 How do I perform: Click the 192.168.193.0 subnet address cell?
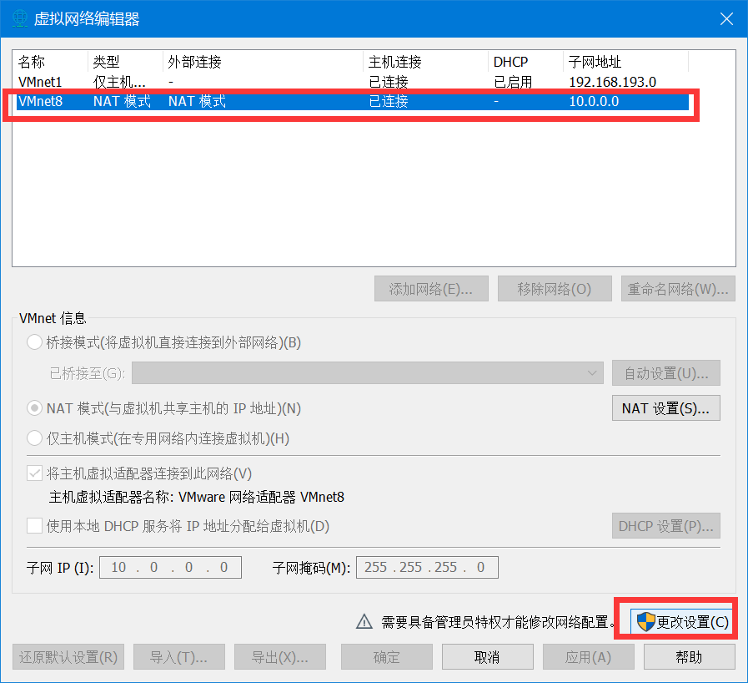coord(612,82)
